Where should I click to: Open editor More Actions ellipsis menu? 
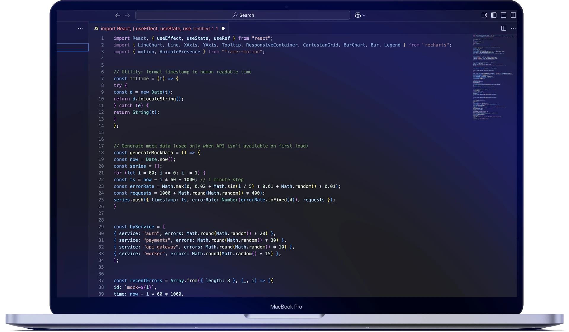pos(513,28)
